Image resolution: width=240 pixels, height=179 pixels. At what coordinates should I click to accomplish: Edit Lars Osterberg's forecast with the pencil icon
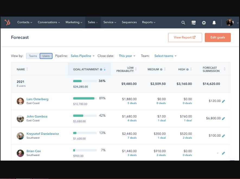click(223, 101)
